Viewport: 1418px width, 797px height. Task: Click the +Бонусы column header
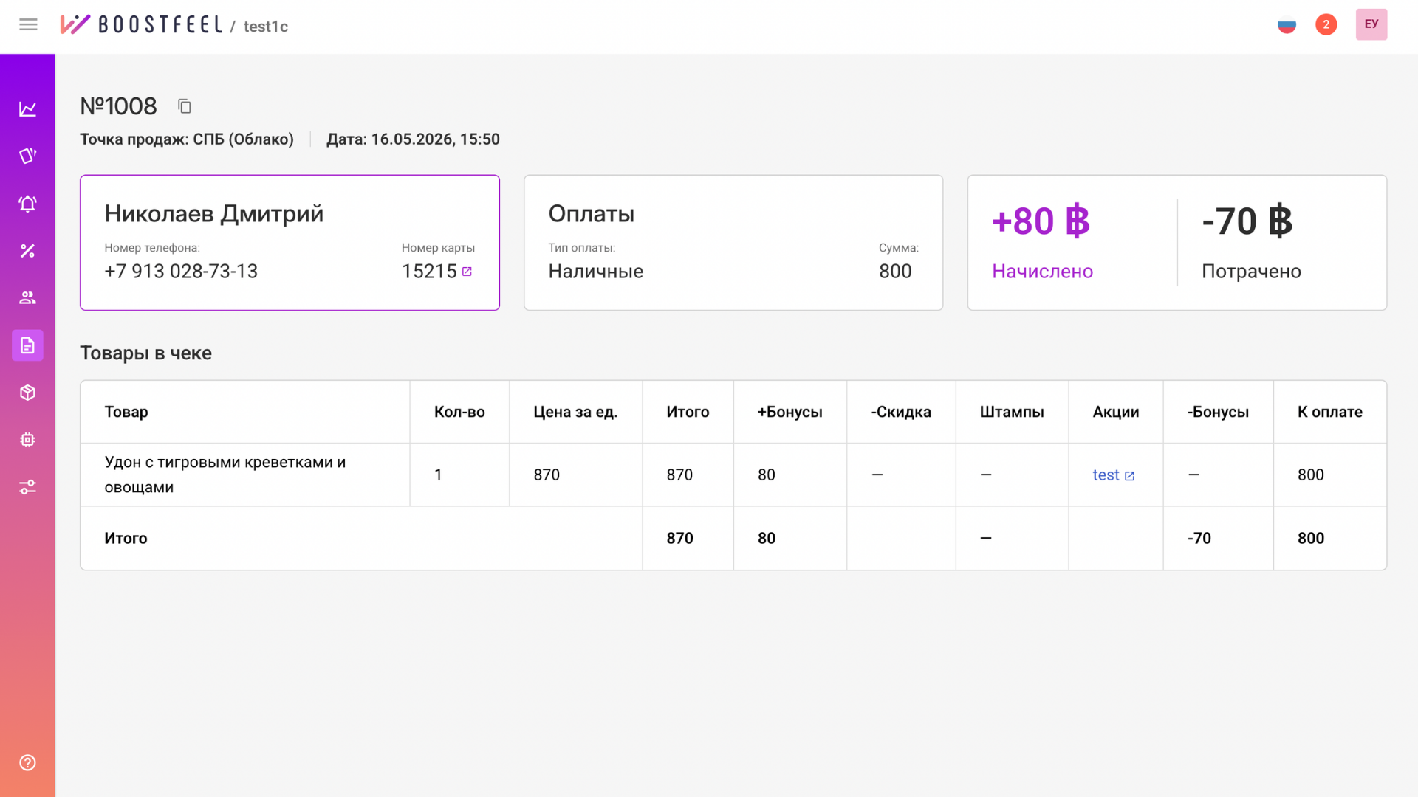790,412
